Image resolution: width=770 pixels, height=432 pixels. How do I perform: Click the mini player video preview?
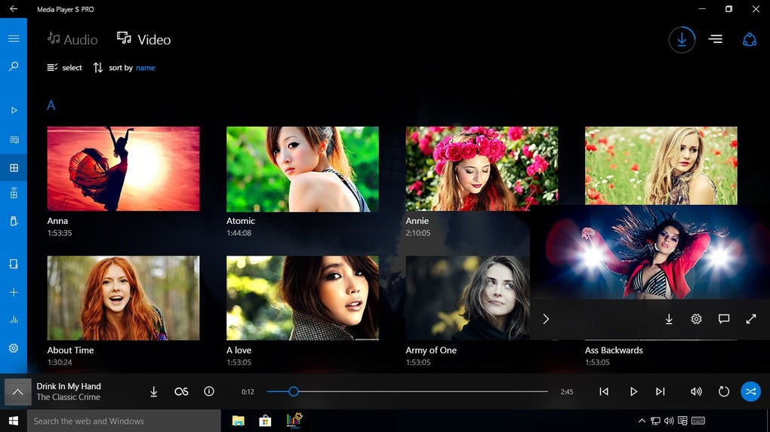pos(650,252)
